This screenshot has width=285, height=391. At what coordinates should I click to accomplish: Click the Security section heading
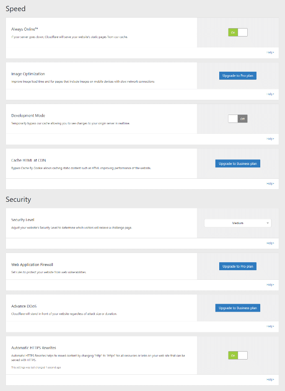18,199
